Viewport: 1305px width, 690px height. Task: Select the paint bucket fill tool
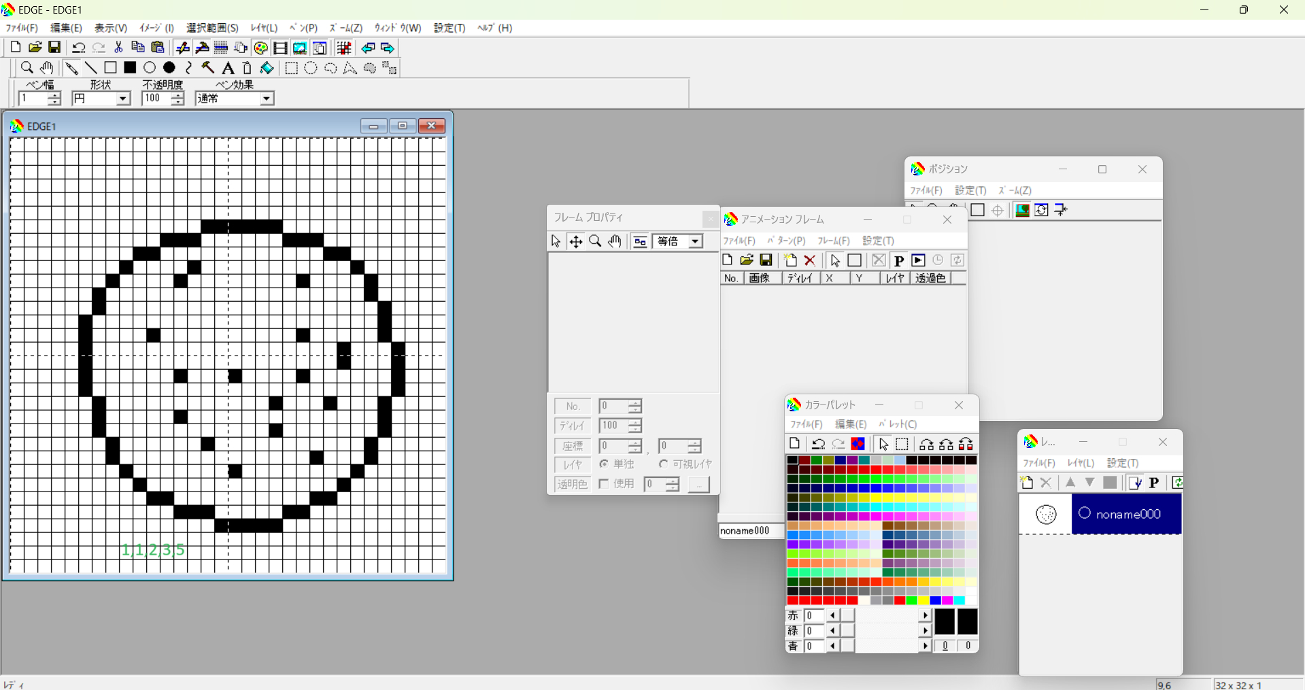coord(267,68)
